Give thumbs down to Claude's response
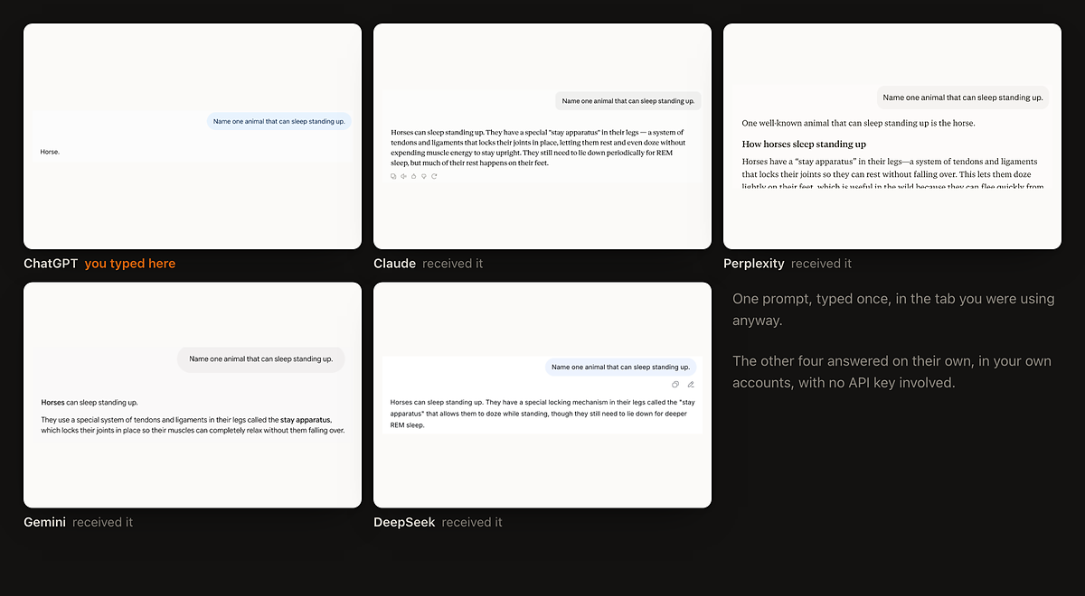Viewport: 1085px width, 596px height. pos(424,176)
